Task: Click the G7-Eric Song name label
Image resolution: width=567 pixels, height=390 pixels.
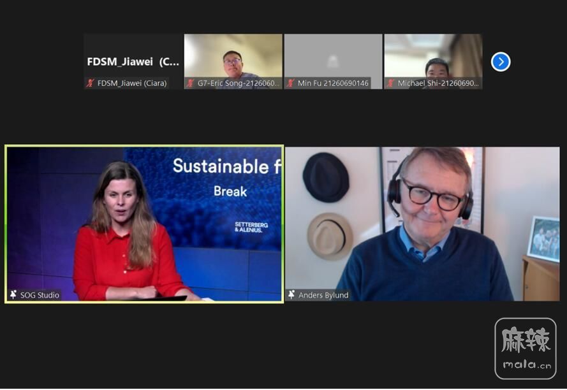Action: click(x=238, y=83)
